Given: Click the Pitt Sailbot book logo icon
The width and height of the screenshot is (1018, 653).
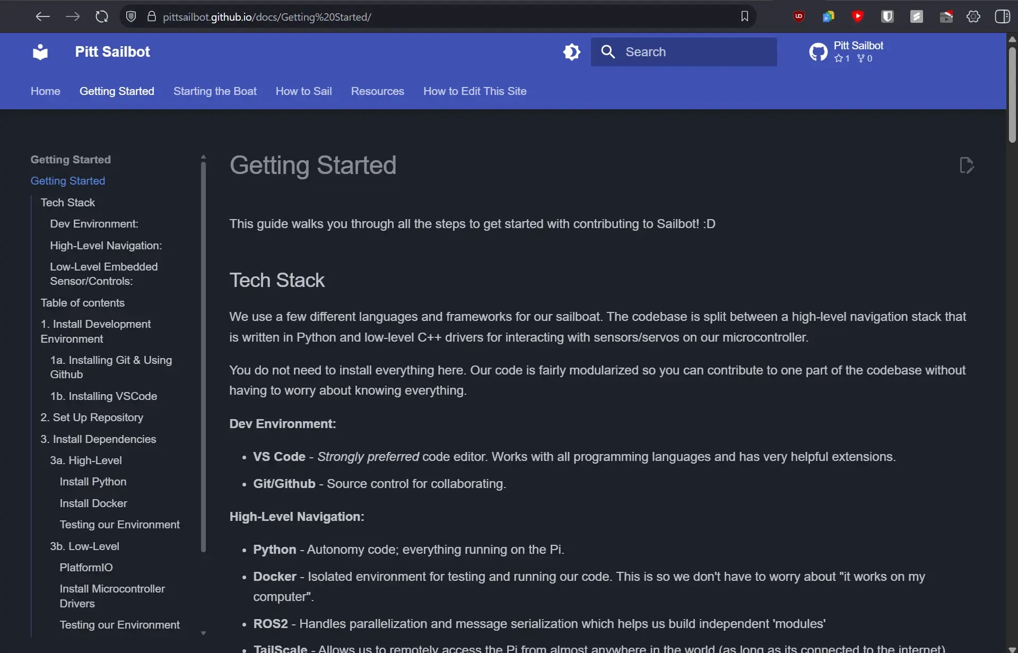Looking at the screenshot, I should click(40, 52).
